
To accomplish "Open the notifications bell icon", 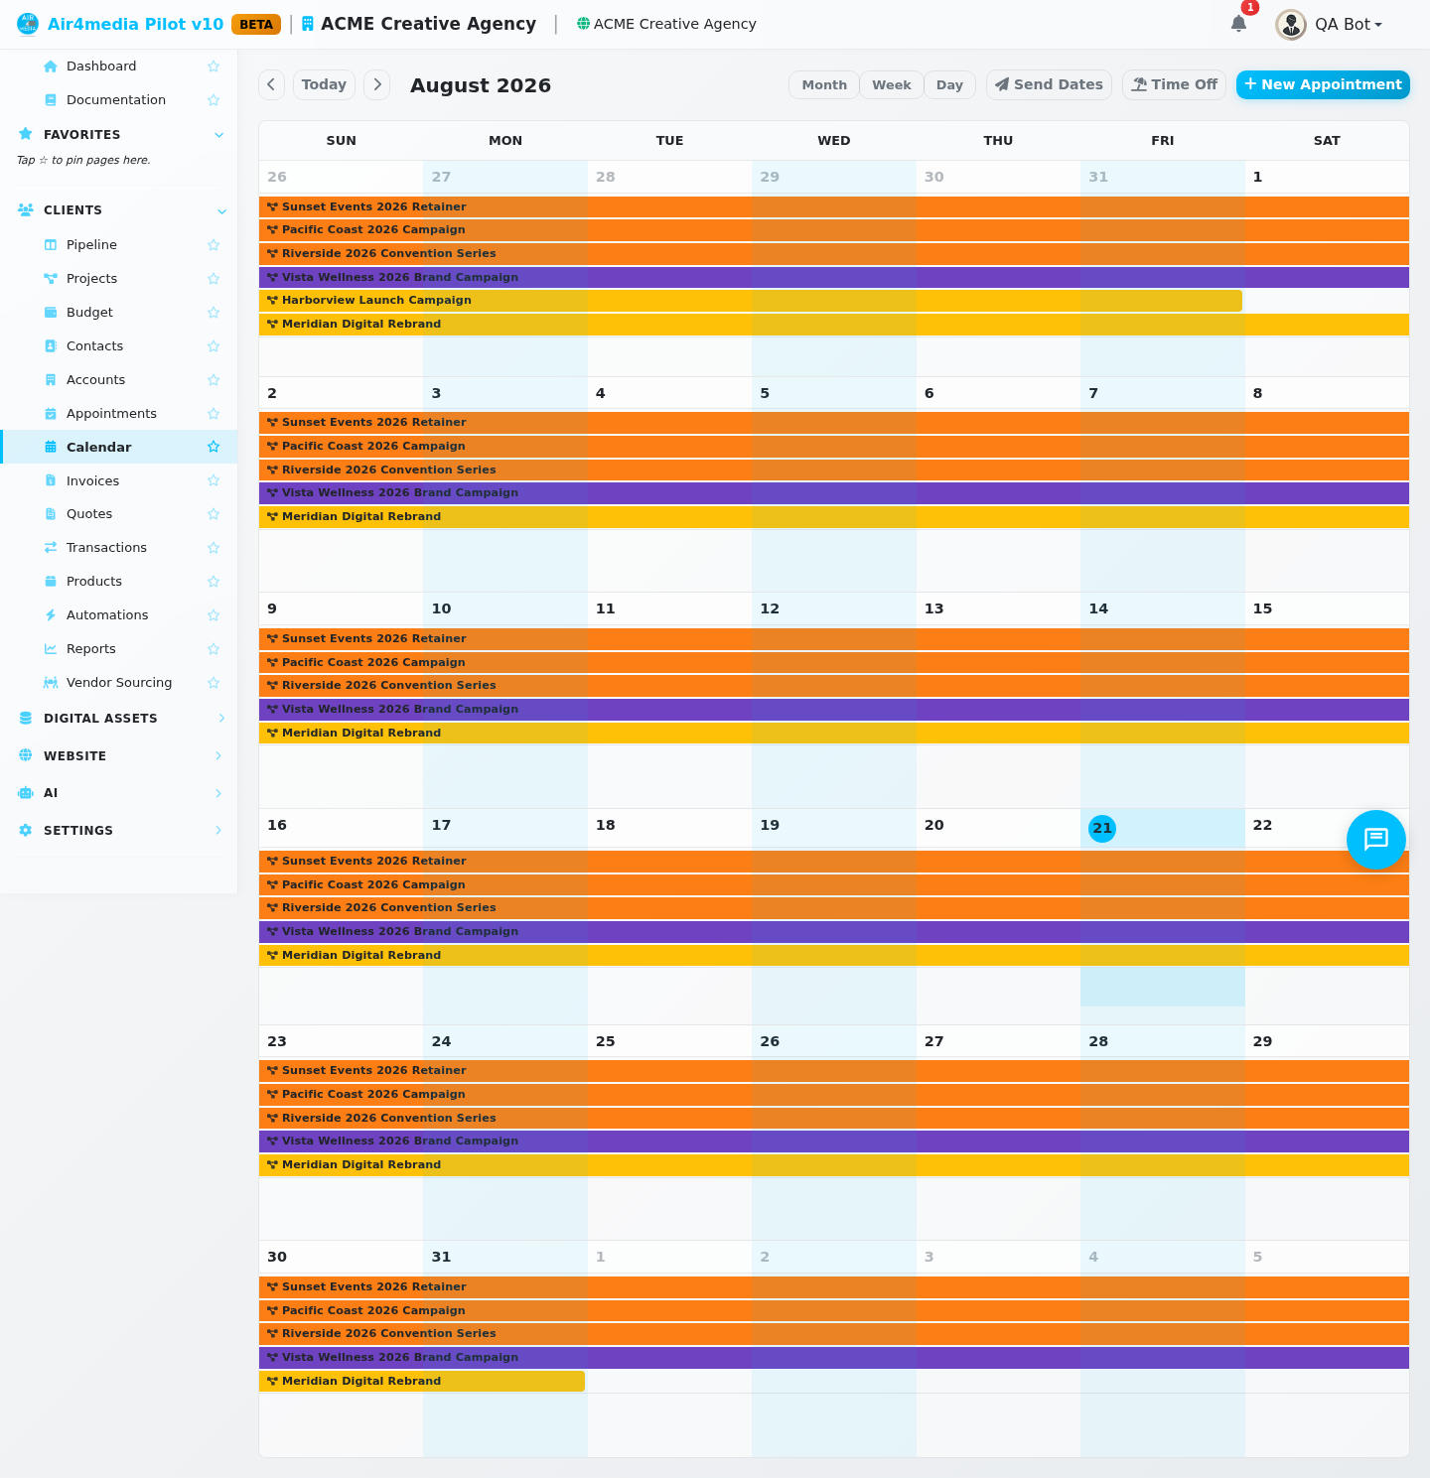I will (x=1238, y=24).
